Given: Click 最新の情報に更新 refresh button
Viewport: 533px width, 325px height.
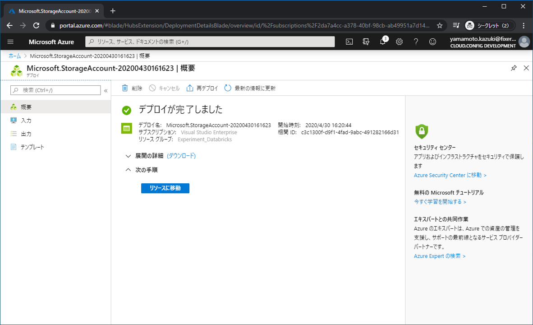Looking at the screenshot, I should pyautogui.click(x=250, y=88).
